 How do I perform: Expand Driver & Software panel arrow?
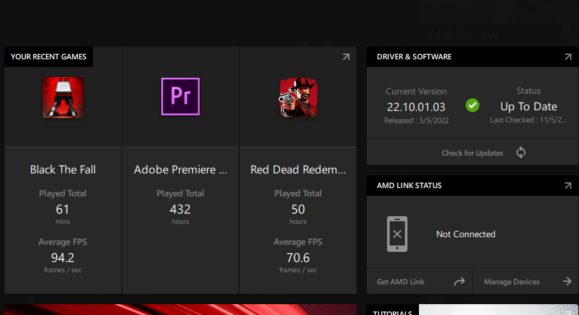[x=568, y=57]
